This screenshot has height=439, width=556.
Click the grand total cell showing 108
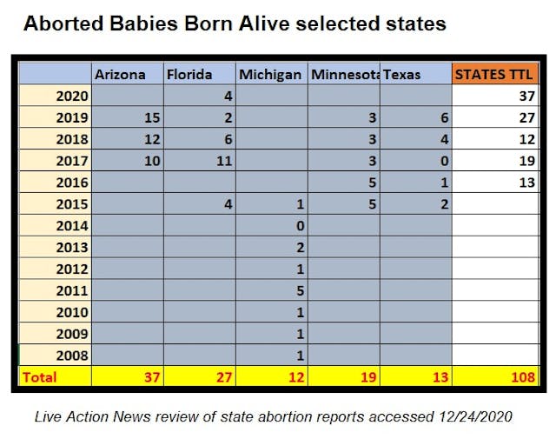point(495,376)
